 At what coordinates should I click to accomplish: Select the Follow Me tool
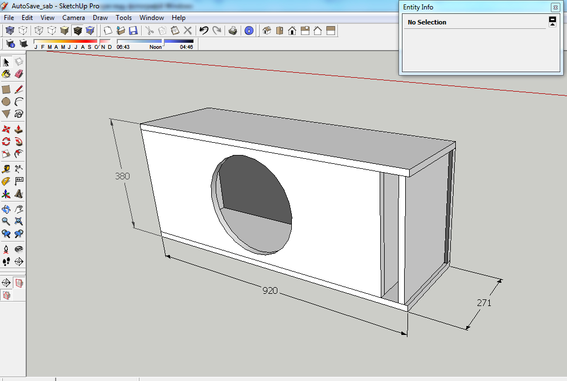tap(19, 142)
